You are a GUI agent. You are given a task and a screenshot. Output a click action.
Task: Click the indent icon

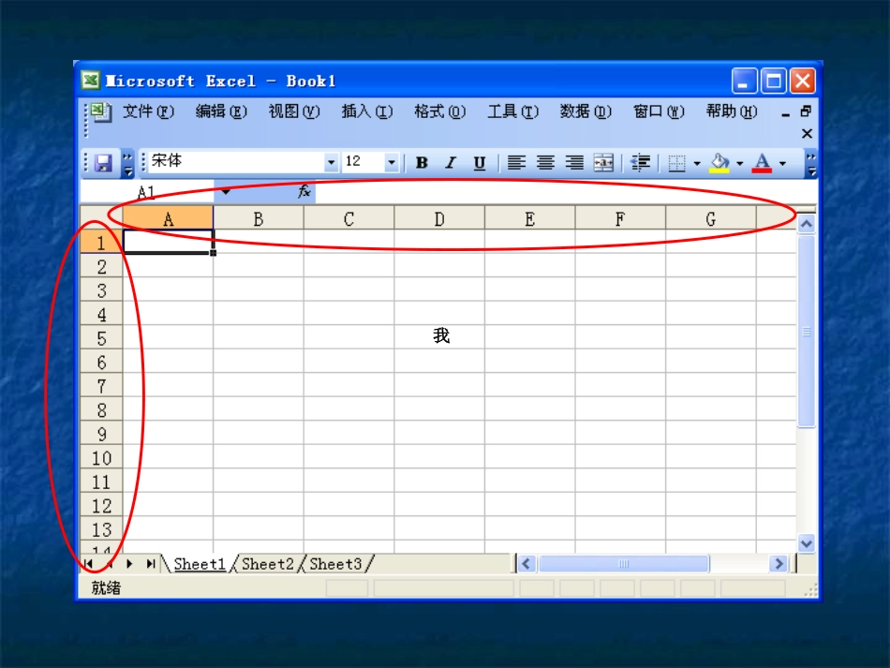640,163
